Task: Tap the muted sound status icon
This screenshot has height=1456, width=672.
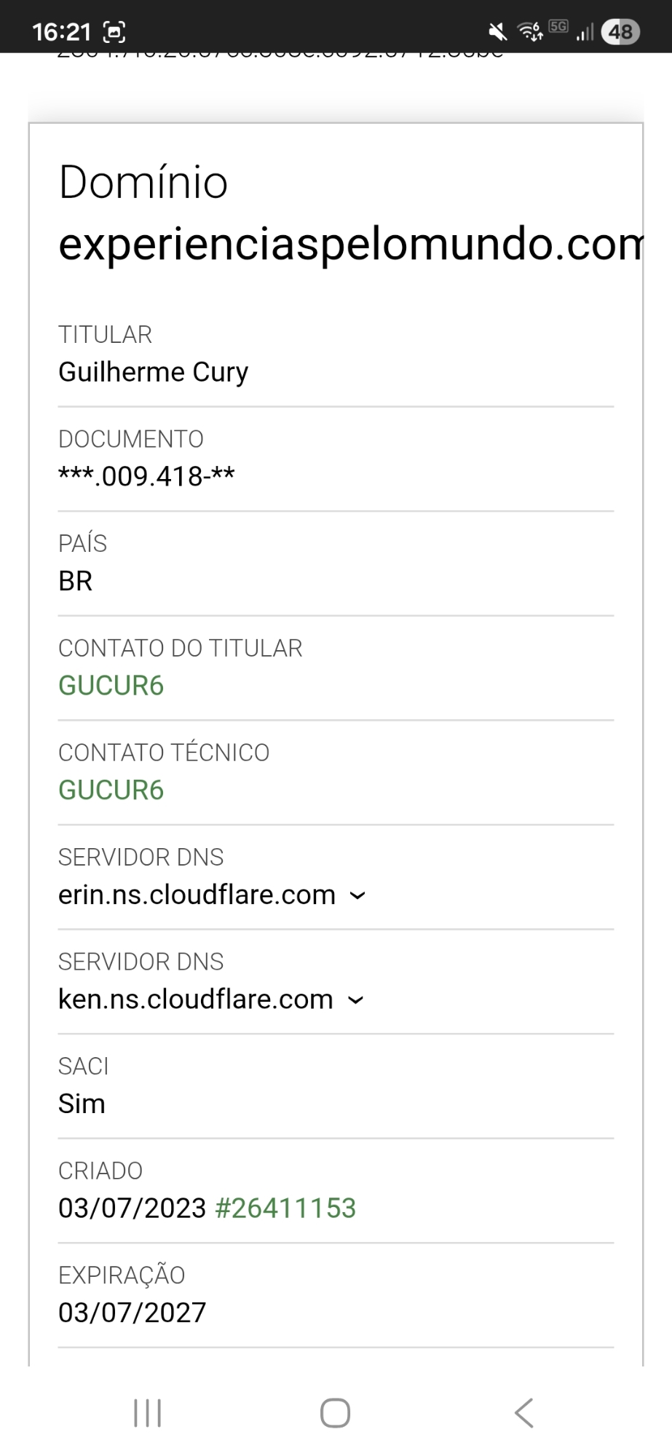Action: pyautogui.click(x=498, y=32)
